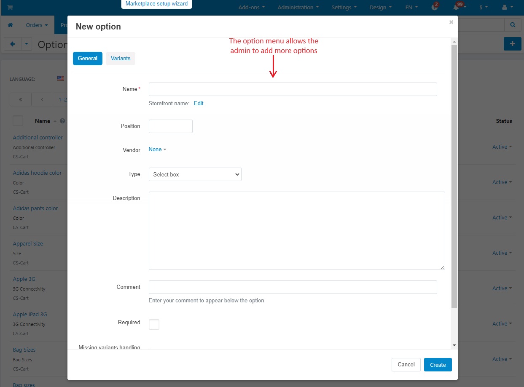Image resolution: width=524 pixels, height=387 pixels.
Task: Toggle the Required checkbox
Action: coord(154,324)
